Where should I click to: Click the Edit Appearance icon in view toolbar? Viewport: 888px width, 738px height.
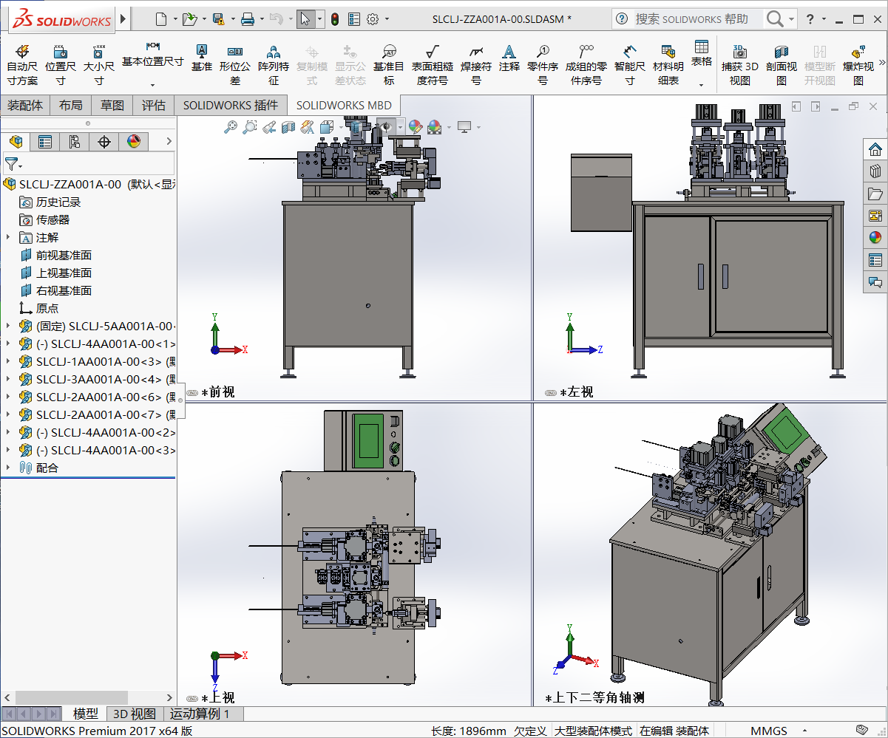tap(415, 127)
